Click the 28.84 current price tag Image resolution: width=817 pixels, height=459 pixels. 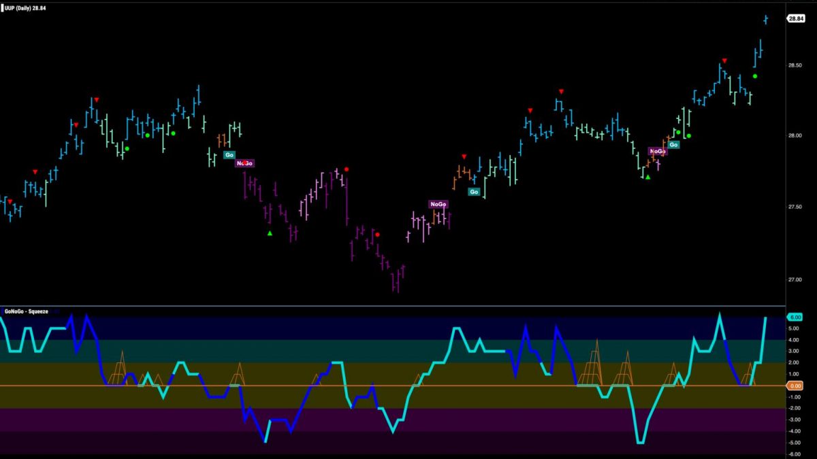[796, 19]
